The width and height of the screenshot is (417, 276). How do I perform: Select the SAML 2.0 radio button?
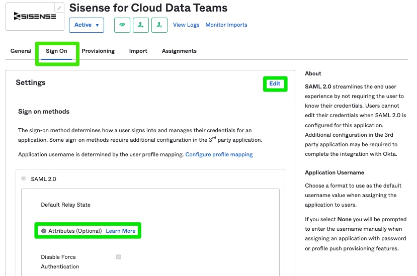24,178
